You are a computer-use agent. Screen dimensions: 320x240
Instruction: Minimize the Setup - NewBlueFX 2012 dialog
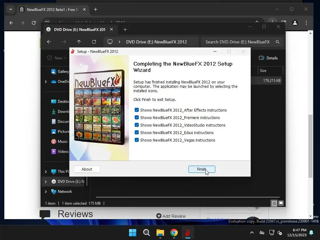pos(215,52)
